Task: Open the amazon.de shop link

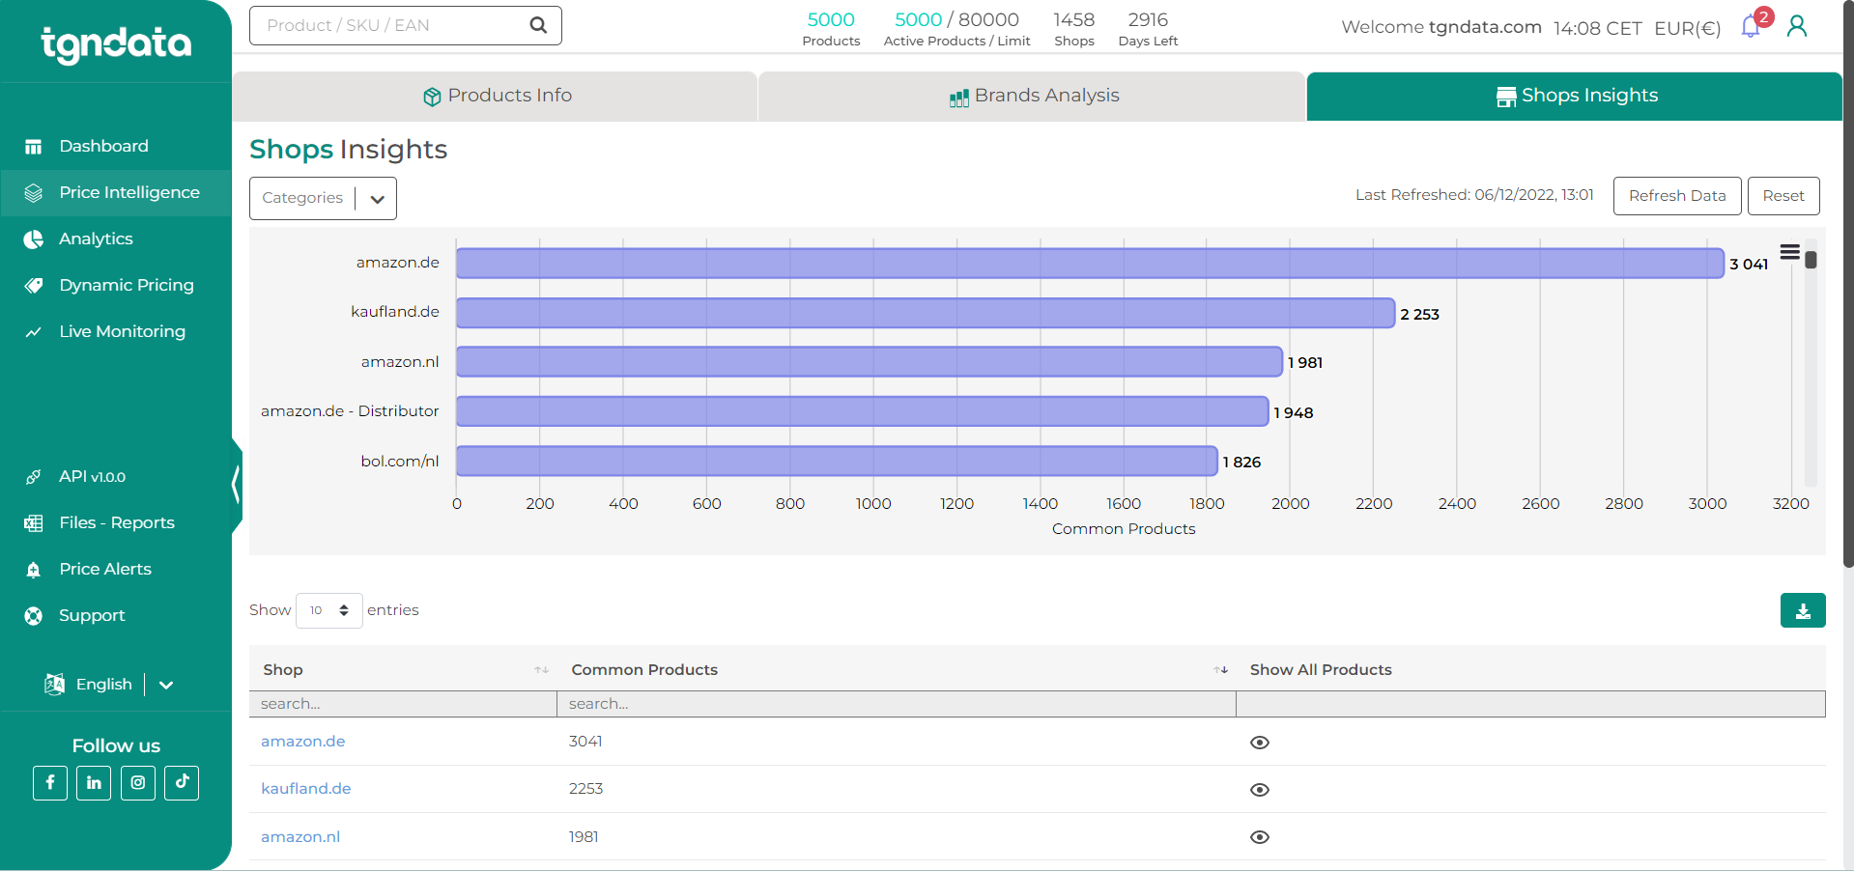Action: click(x=302, y=742)
